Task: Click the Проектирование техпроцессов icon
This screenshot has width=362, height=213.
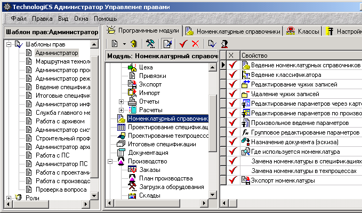Action: (x=121, y=136)
